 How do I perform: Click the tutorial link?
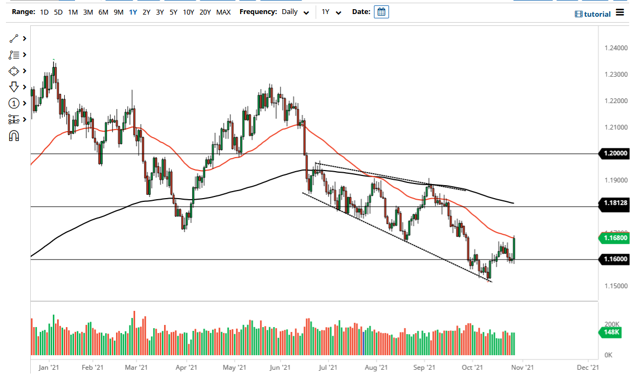pyautogui.click(x=594, y=14)
